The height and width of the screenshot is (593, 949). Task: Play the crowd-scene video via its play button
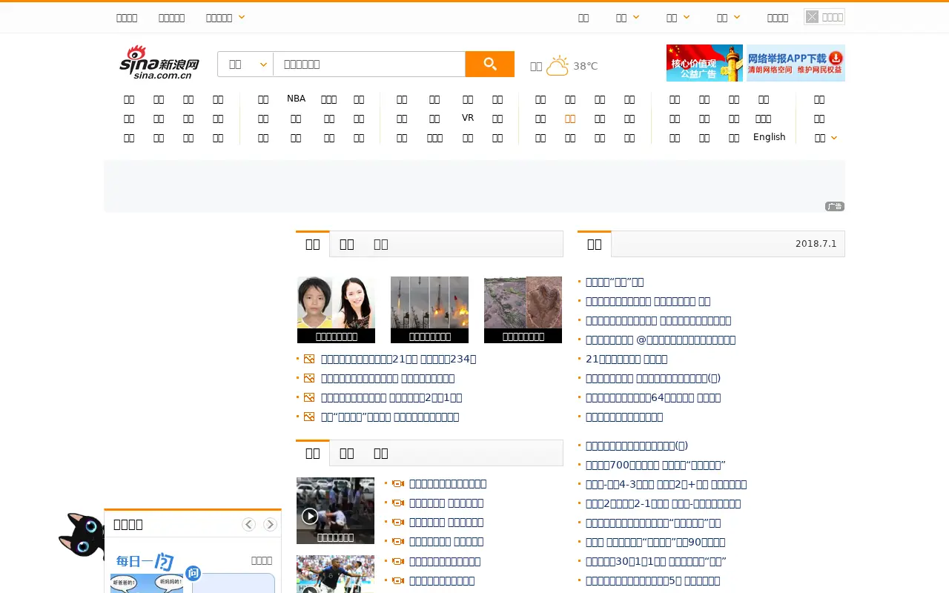(310, 516)
